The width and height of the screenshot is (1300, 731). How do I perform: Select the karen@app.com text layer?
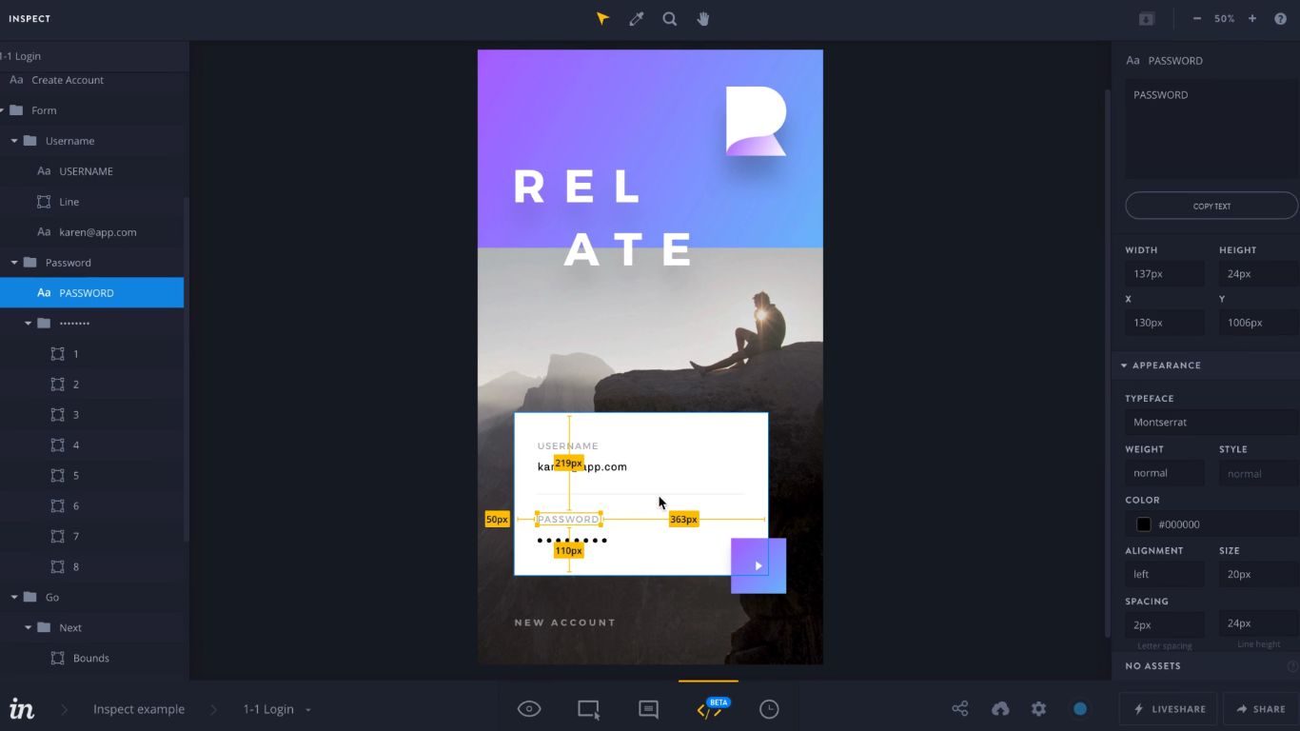click(x=97, y=232)
